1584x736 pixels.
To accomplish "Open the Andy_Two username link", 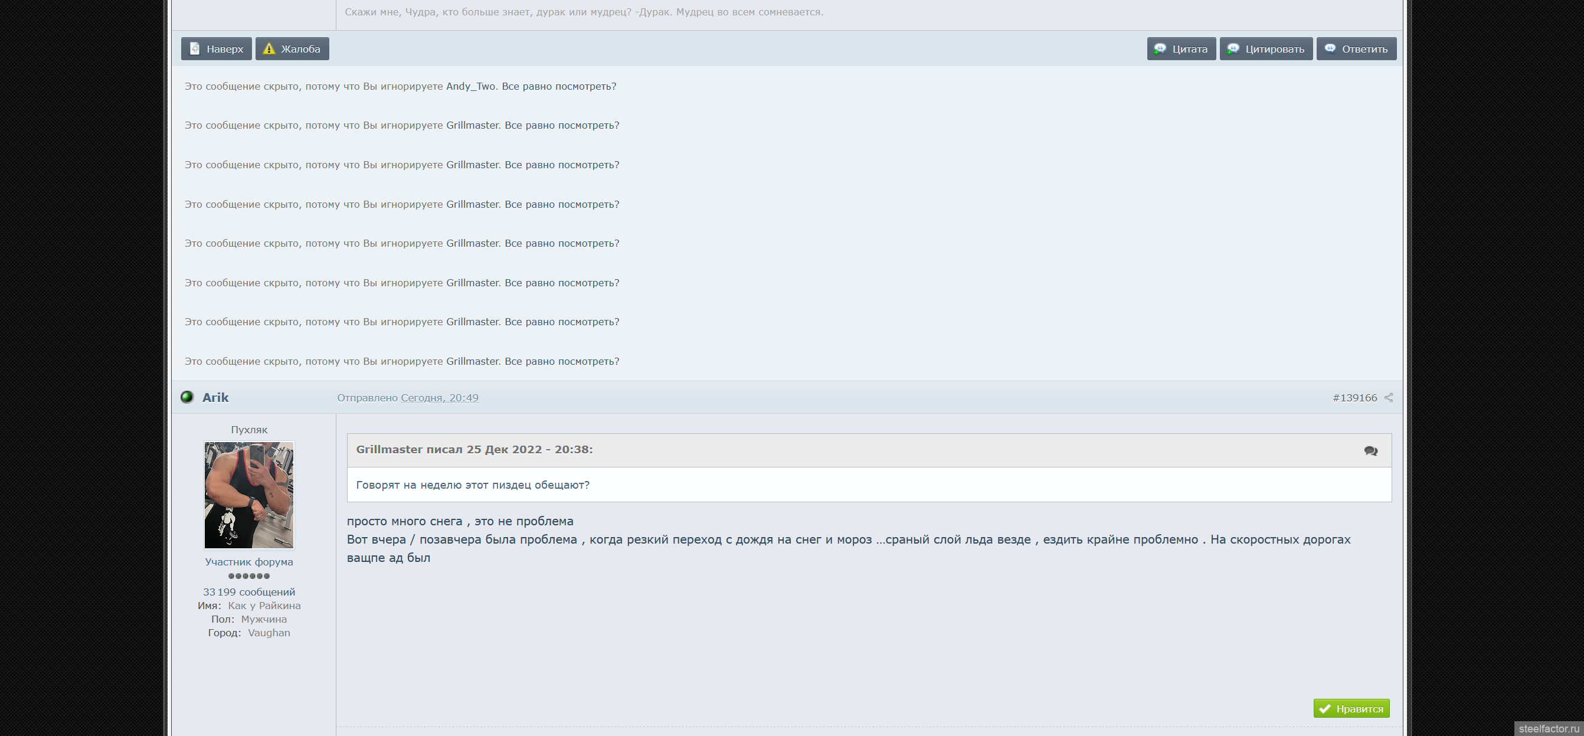I will pos(470,86).
